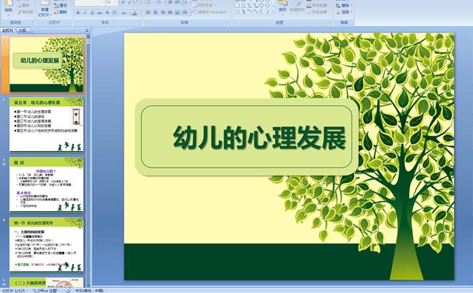Align text left
The image size is (473, 293).
coord(149,13)
